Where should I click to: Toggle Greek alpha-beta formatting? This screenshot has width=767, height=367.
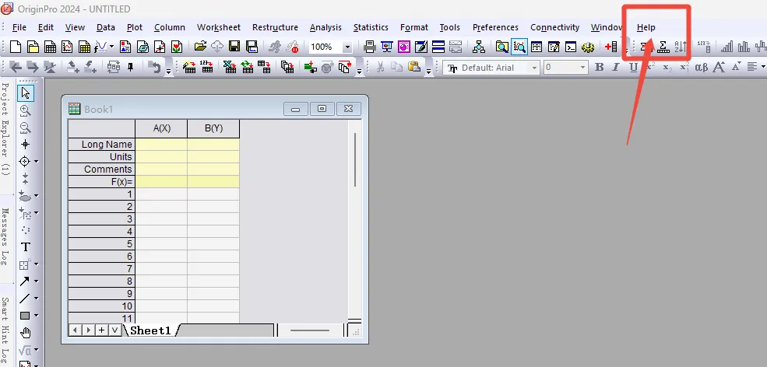click(701, 68)
